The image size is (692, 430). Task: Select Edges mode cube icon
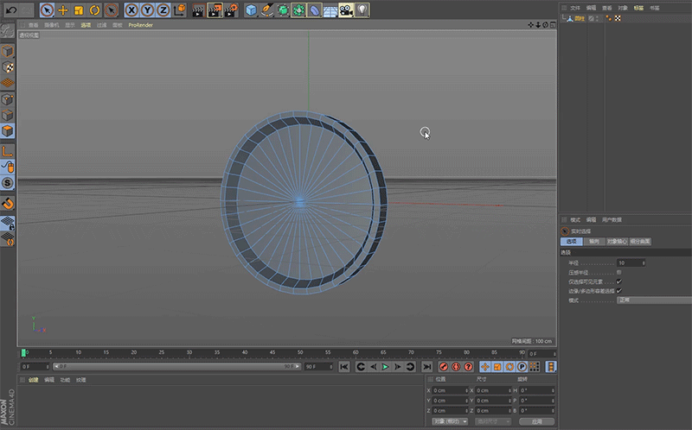point(8,115)
